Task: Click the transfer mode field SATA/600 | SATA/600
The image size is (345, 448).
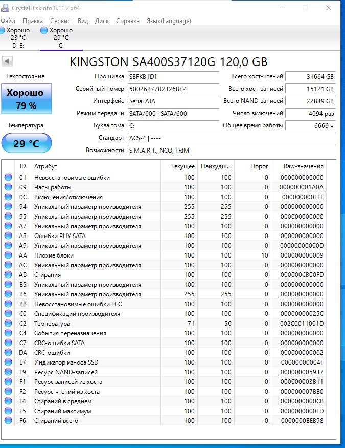Action: point(173,114)
